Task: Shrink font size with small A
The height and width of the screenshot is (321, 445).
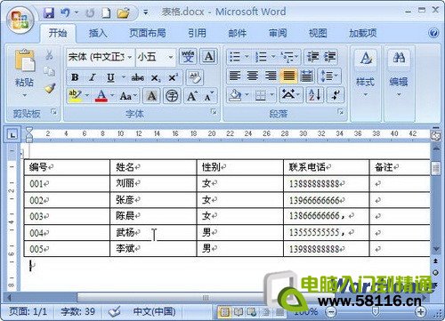Action: [209, 96]
